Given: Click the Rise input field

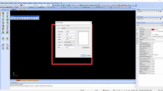Looking at the screenshot, I should (71, 48).
